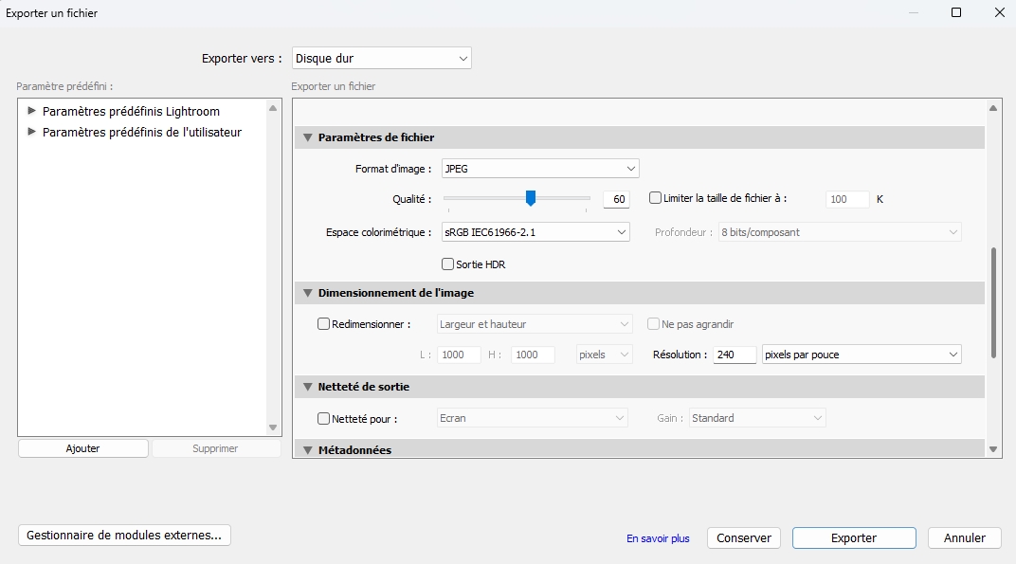Viewport: 1016px width, 564px height.
Task: Open the Format d'image JPEG dropdown
Action: pos(540,169)
